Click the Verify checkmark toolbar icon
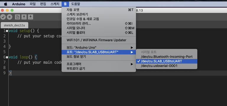 (3, 17)
